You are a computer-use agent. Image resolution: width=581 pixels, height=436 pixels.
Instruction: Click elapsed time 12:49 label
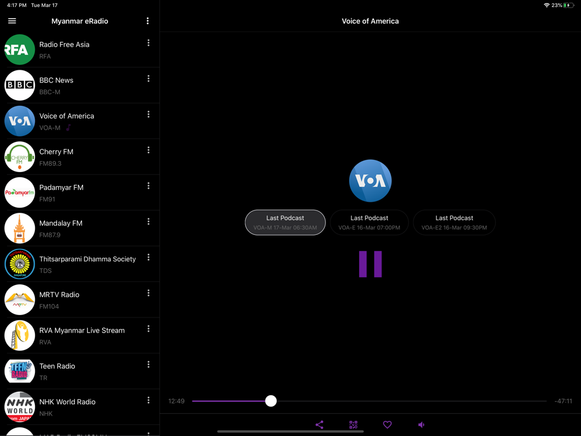pyautogui.click(x=177, y=401)
